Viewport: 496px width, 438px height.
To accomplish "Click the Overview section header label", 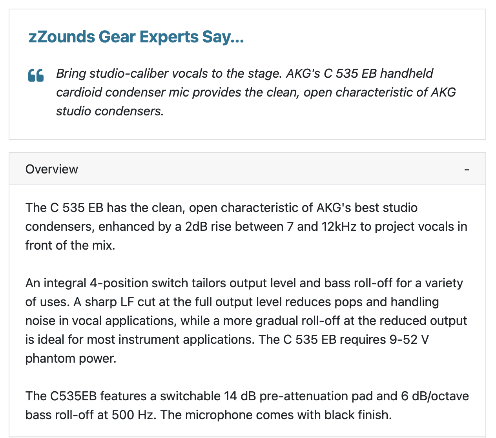I will coord(52,169).
